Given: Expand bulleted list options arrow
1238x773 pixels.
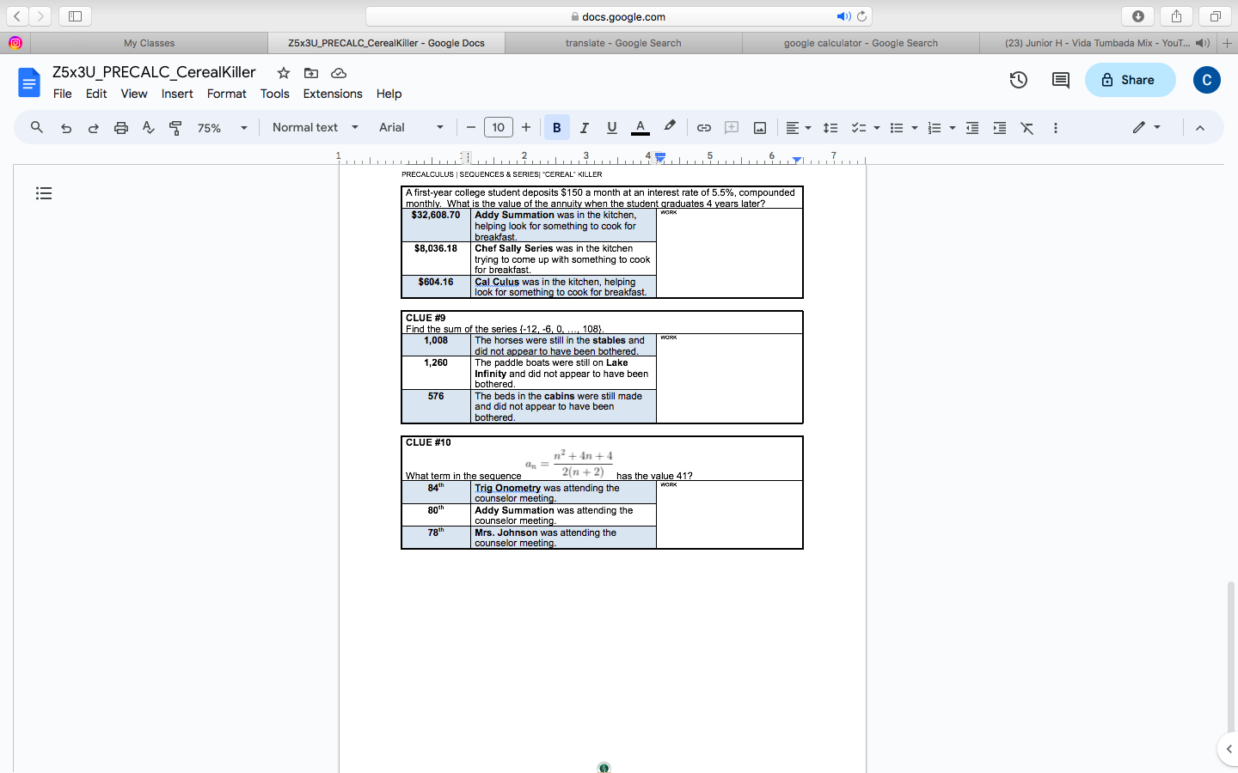Looking at the screenshot, I should (915, 128).
